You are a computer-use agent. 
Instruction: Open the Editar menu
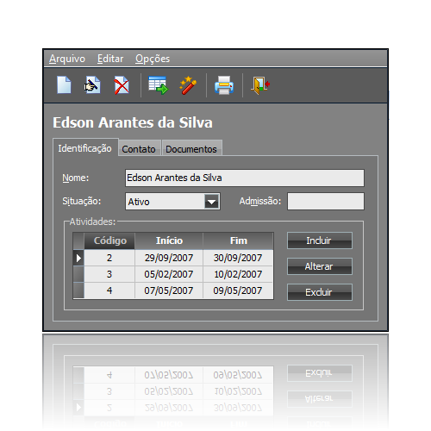tap(110, 59)
